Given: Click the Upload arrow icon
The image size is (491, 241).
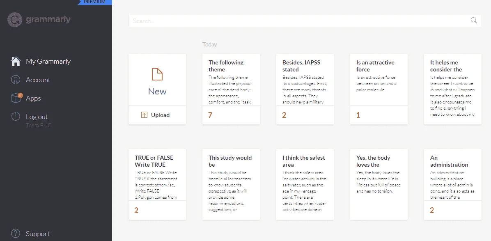Looking at the screenshot, I should (x=144, y=115).
